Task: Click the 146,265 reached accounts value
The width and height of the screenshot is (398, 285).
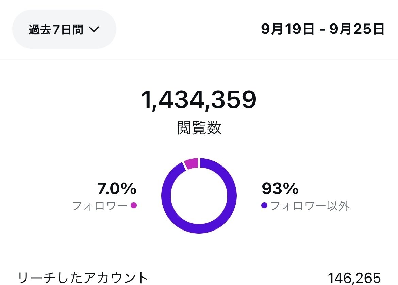Action: tap(354, 278)
